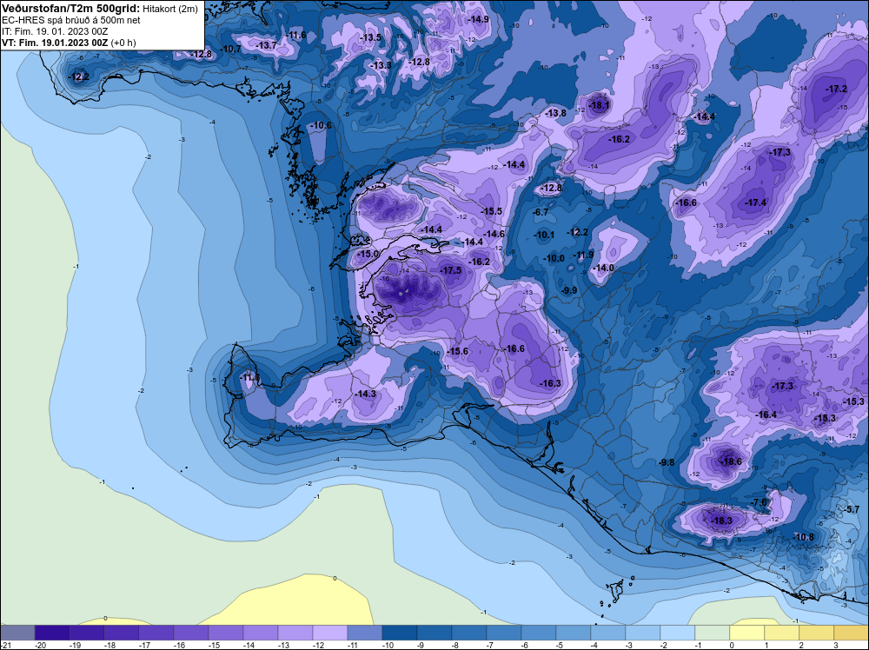Image resolution: width=869 pixels, height=650 pixels.
Task: Click the -16.3 temperature value on the map
Action: [551, 383]
